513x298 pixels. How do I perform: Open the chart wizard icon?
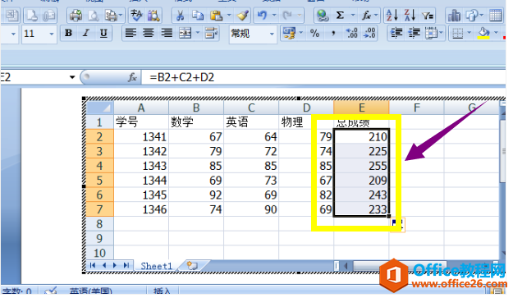[x=454, y=16]
